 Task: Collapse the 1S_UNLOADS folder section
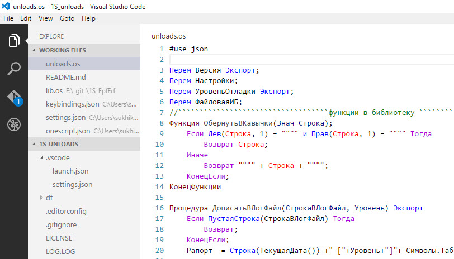34,143
